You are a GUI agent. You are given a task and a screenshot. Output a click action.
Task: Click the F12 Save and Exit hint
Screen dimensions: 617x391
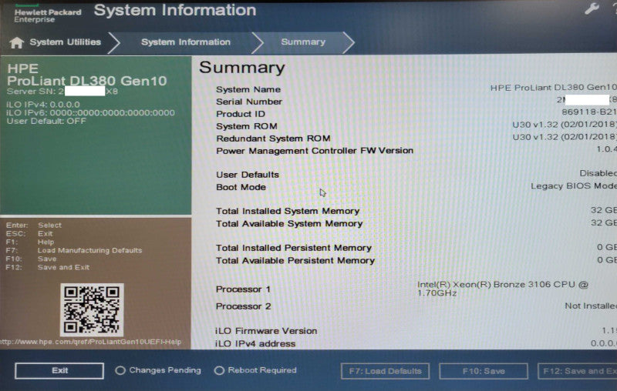tap(48, 267)
